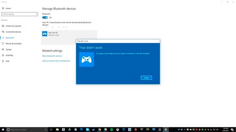Open Printers & scanners settings
Screen dimensions: 236x132
13,26
